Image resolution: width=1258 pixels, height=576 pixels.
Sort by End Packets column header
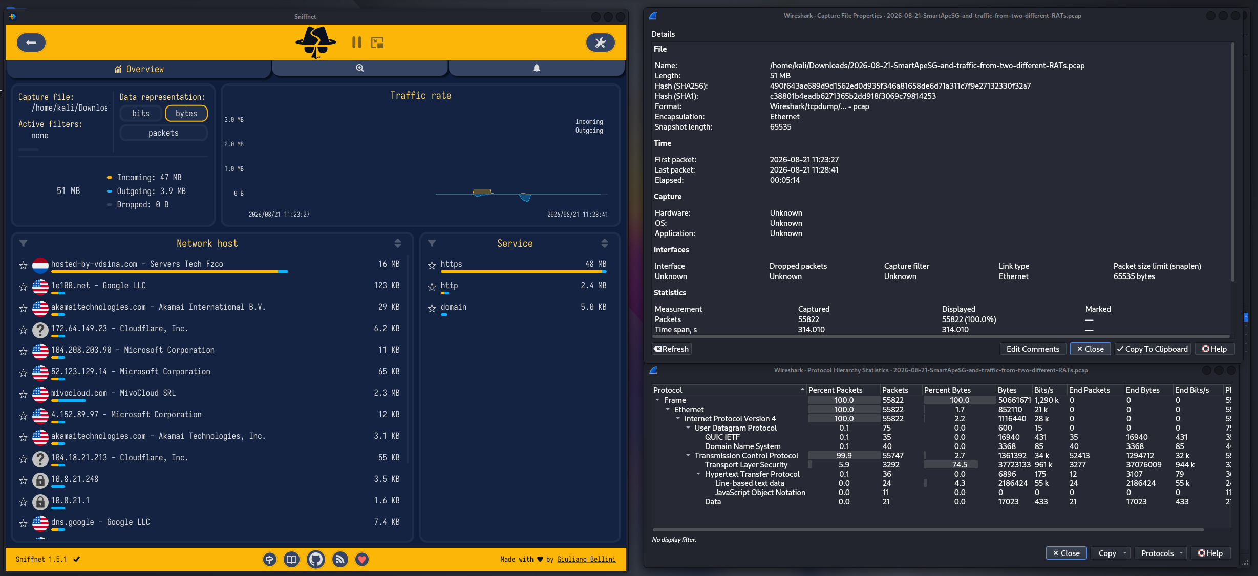1095,390
